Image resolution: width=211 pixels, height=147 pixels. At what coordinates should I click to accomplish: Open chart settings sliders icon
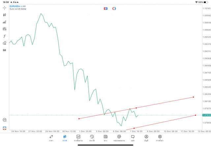5,29
